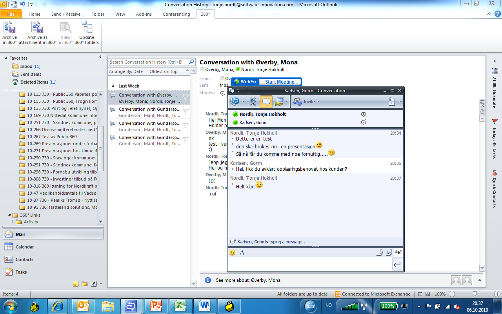Click the desktop sharing icon

click(279, 102)
